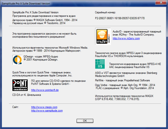Image resolution: width=168 pixels, height=129 pixels.
Task: Click the QuickTime trademark notice text
Action: click(43, 74)
